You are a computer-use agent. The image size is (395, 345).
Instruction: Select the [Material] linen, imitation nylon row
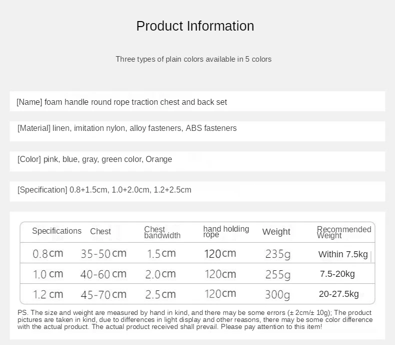tap(127, 128)
